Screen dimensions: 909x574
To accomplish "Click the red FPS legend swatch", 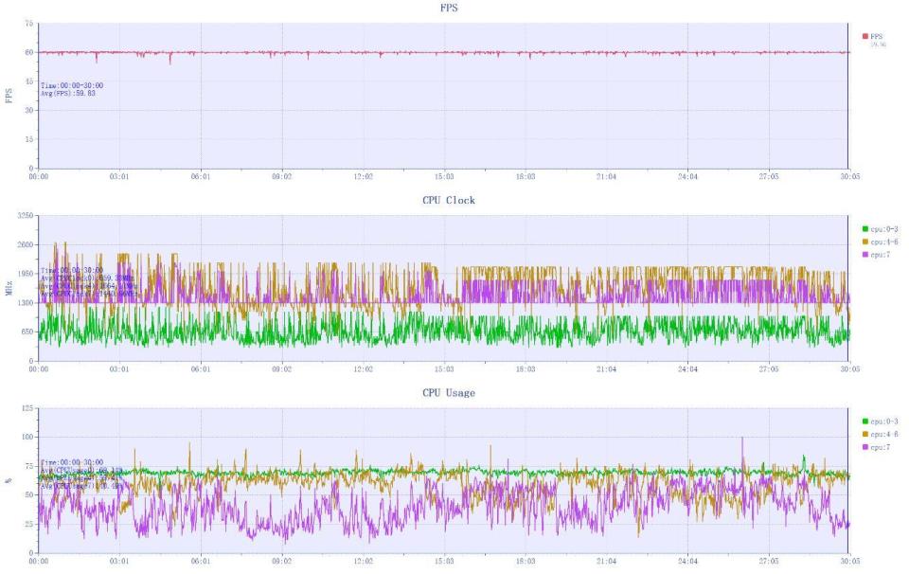I will [x=864, y=36].
